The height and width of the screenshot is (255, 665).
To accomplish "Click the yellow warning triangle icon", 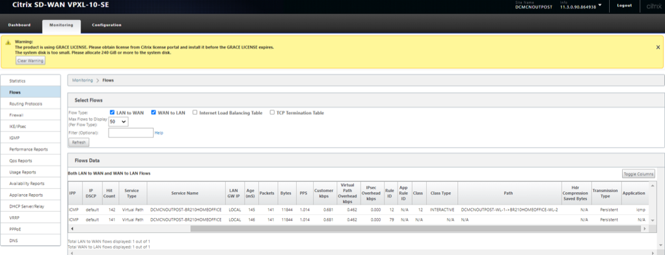I will pyautogui.click(x=8, y=43).
